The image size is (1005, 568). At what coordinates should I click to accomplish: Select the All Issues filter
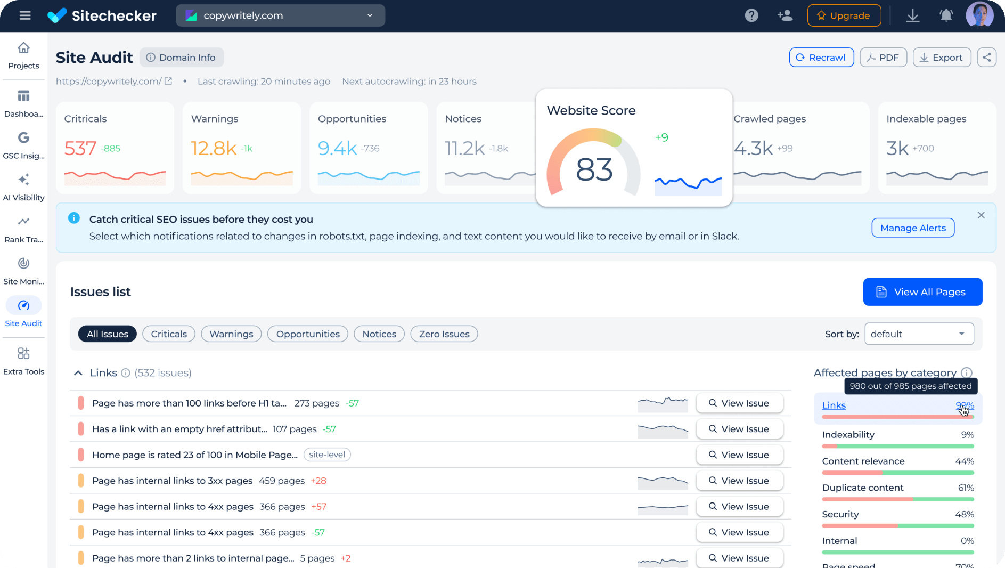click(108, 334)
